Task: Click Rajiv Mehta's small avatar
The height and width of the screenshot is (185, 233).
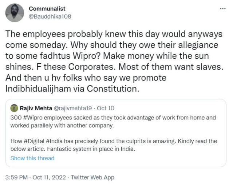Action: [14, 108]
